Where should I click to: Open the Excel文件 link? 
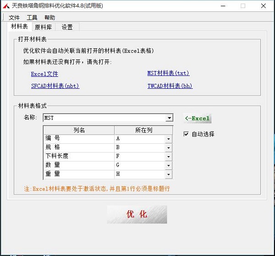[x=44, y=74]
